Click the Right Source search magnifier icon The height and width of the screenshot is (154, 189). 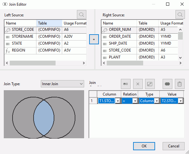click(180, 14)
